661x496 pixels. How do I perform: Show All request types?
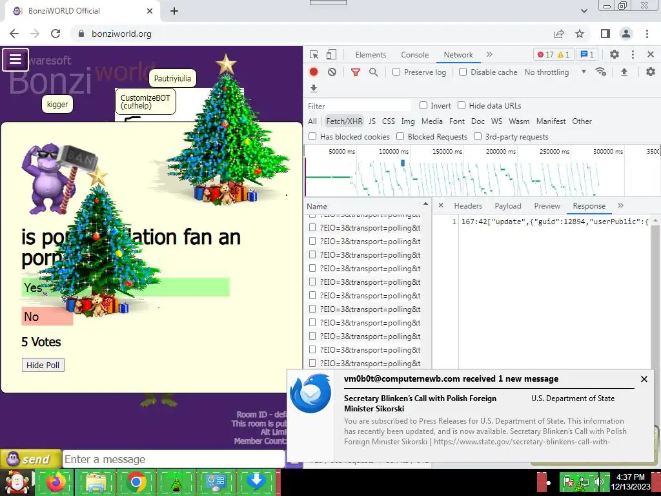(312, 121)
